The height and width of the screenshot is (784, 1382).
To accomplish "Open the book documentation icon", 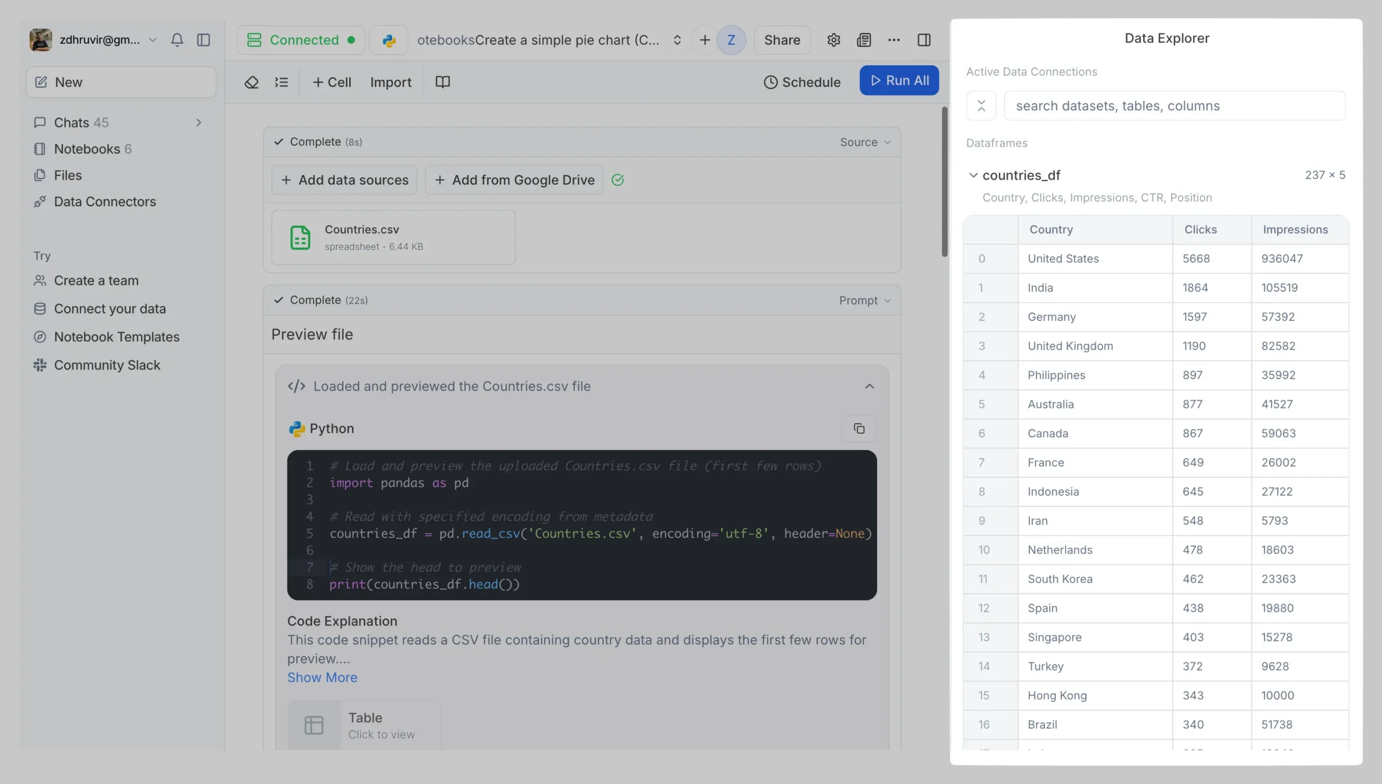I will coord(443,82).
